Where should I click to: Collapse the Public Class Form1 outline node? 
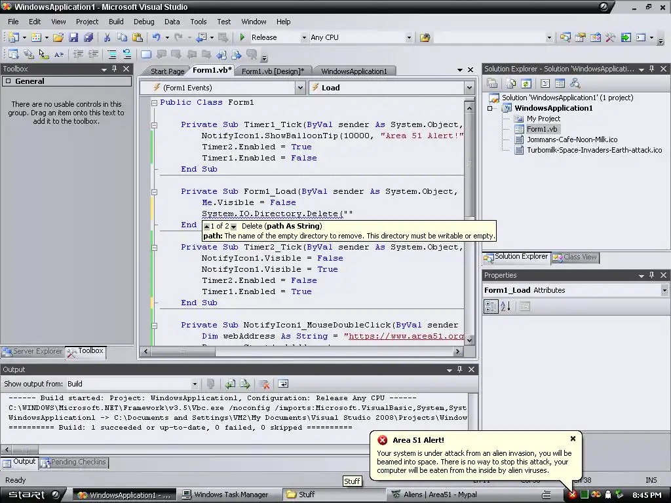154,103
